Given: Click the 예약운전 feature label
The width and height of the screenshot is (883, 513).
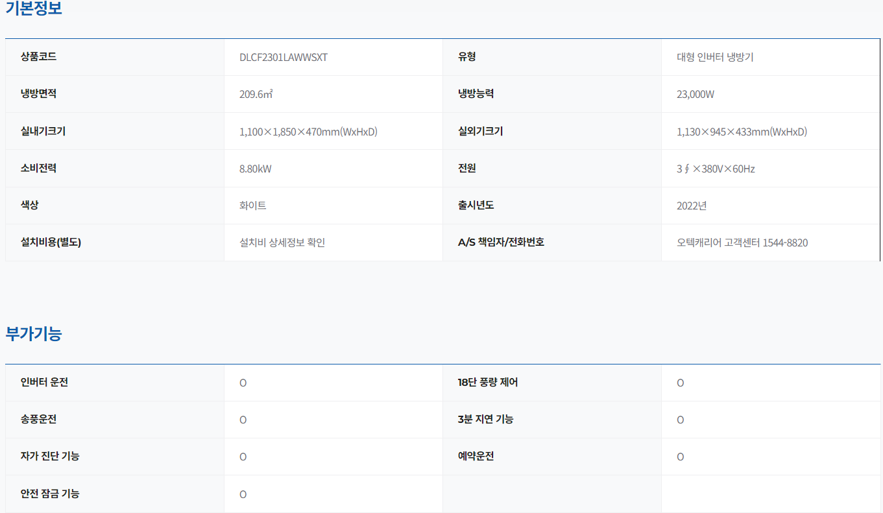Looking at the screenshot, I should click(476, 456).
